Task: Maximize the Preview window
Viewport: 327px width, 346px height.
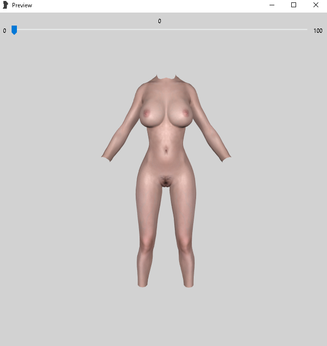Action: coord(294,5)
